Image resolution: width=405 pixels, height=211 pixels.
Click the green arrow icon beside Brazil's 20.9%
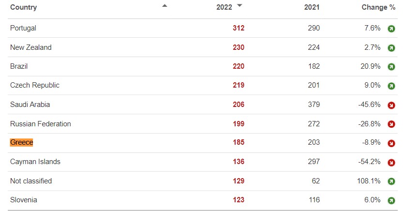point(391,67)
